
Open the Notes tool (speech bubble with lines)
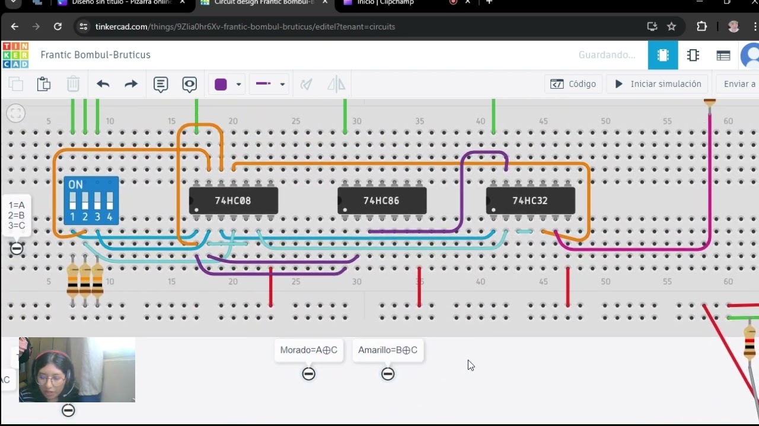click(161, 84)
